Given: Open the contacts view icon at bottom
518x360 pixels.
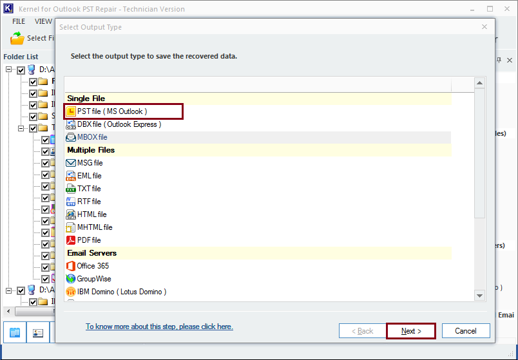Looking at the screenshot, I should (x=38, y=332).
